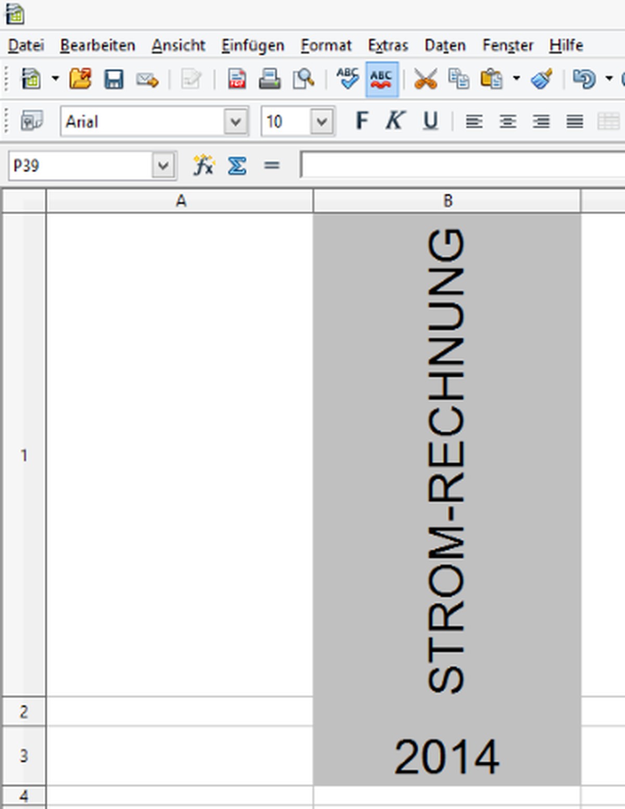Click the Sum sigma icon

(x=237, y=166)
